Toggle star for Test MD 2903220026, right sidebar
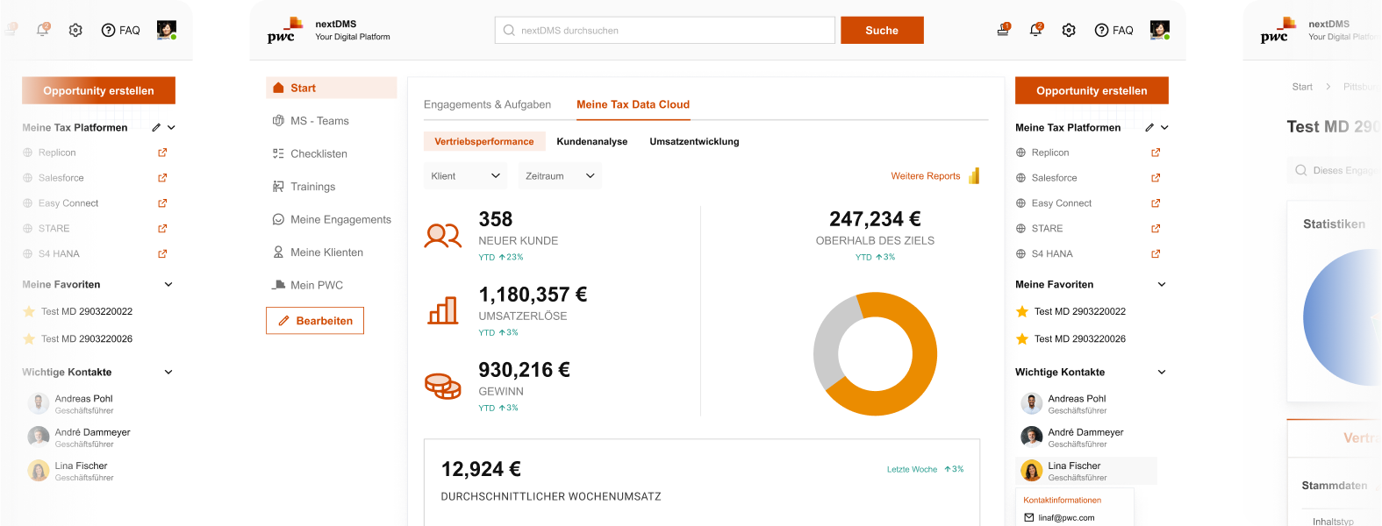 [x=1022, y=338]
